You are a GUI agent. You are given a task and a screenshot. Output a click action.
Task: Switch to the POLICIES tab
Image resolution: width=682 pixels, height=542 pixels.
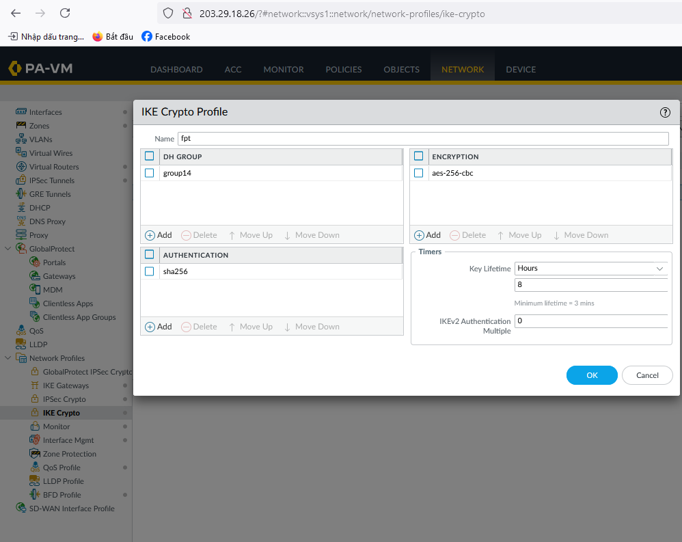[x=344, y=69]
